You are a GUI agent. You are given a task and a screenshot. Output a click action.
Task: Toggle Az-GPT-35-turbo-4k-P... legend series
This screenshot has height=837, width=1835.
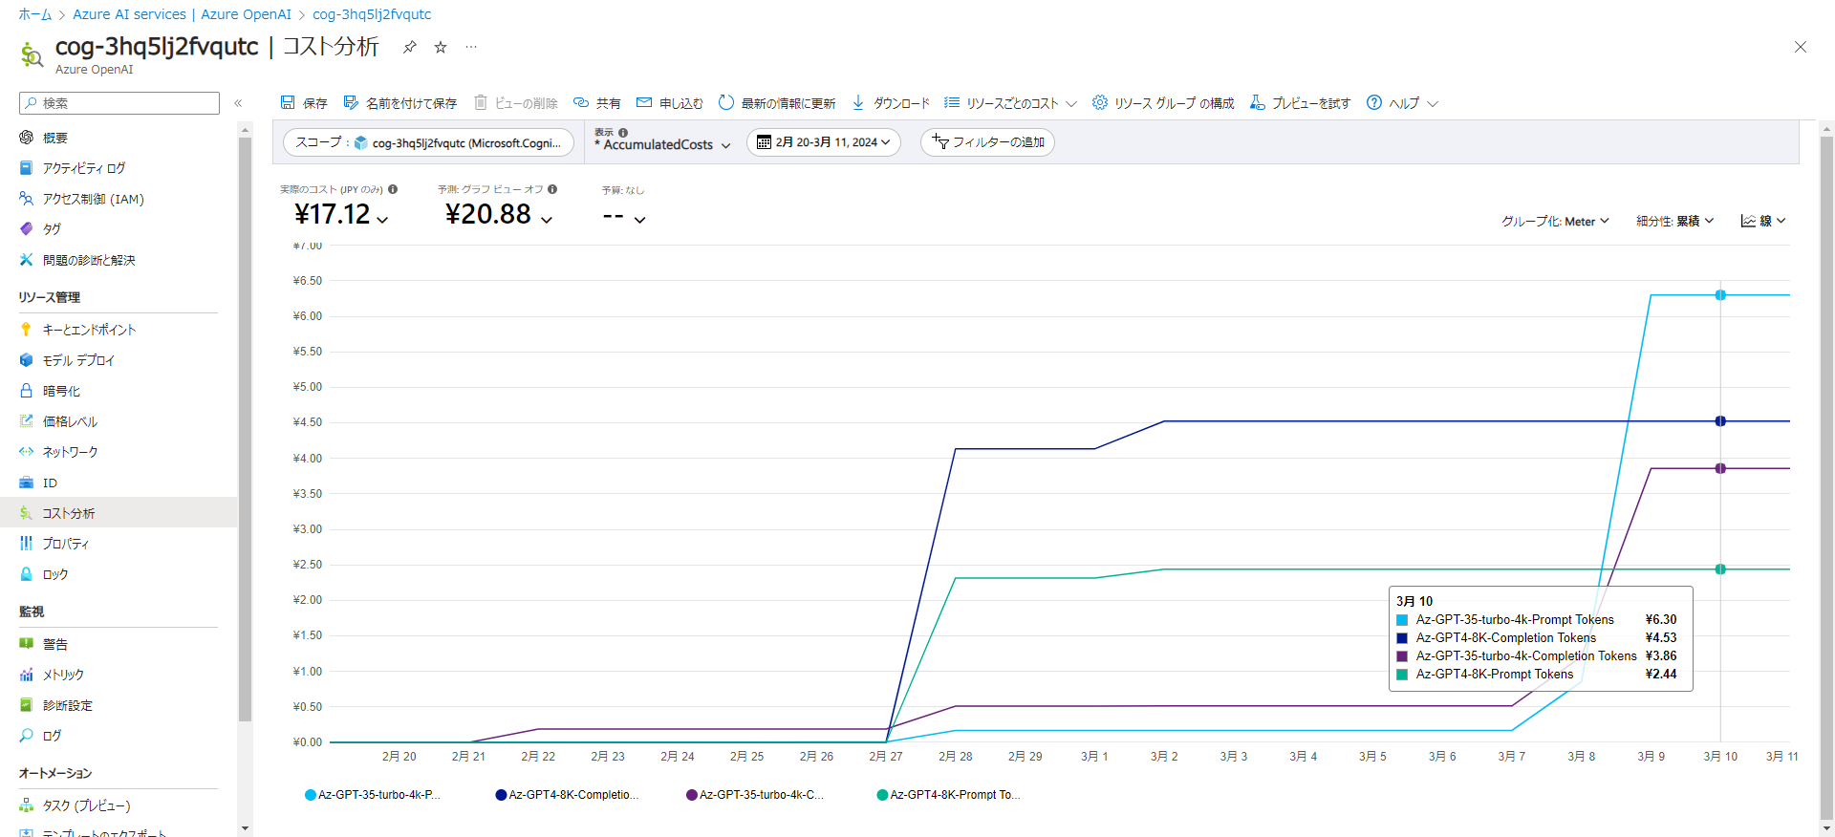(373, 795)
